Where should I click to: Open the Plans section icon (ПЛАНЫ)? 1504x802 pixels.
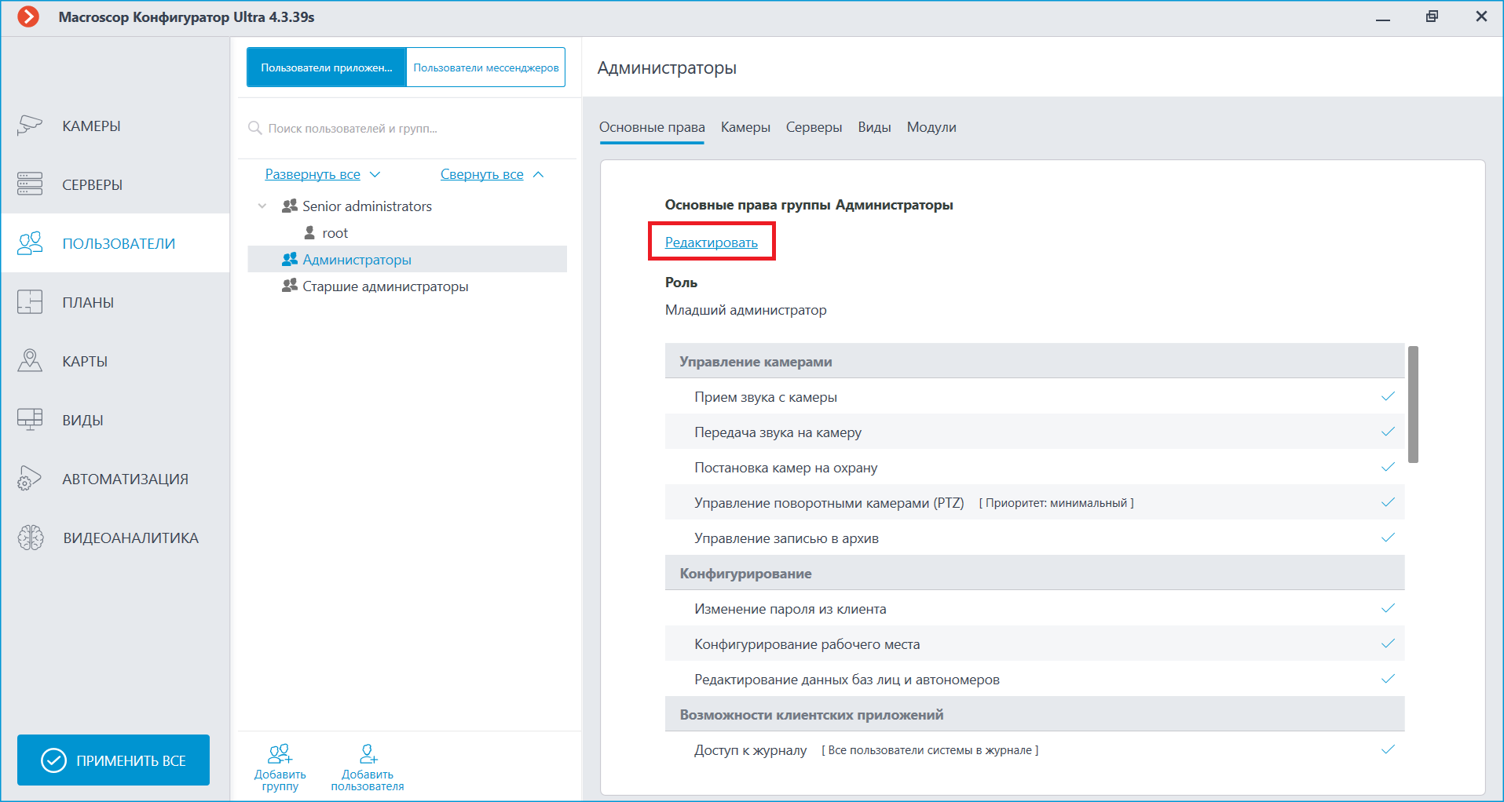(x=30, y=302)
